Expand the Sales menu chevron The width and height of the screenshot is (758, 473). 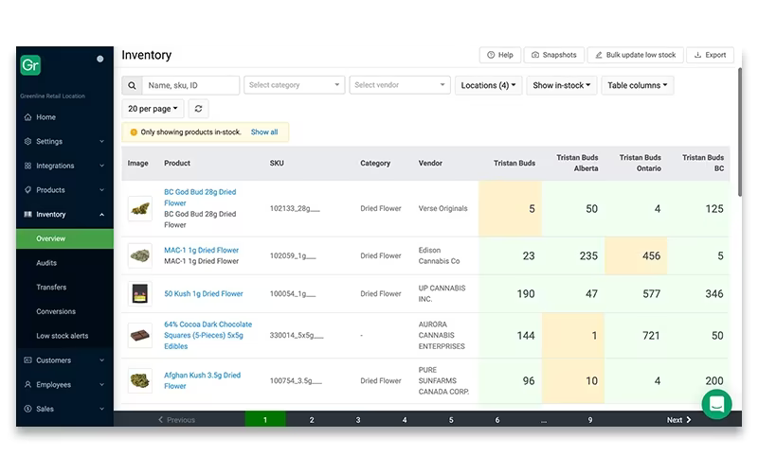pyautogui.click(x=101, y=409)
